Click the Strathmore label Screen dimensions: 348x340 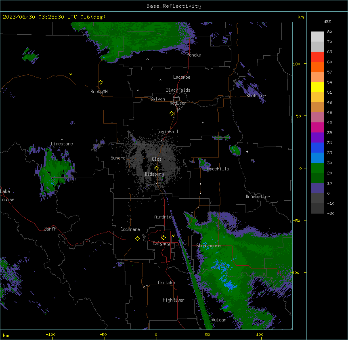pos(208,246)
